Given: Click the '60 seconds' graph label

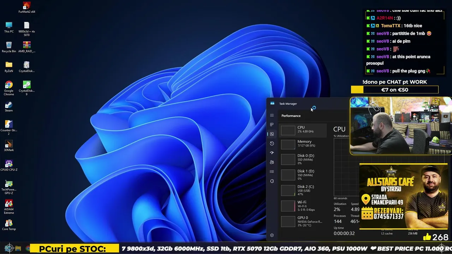Looking at the screenshot, I should pyautogui.click(x=340, y=198).
